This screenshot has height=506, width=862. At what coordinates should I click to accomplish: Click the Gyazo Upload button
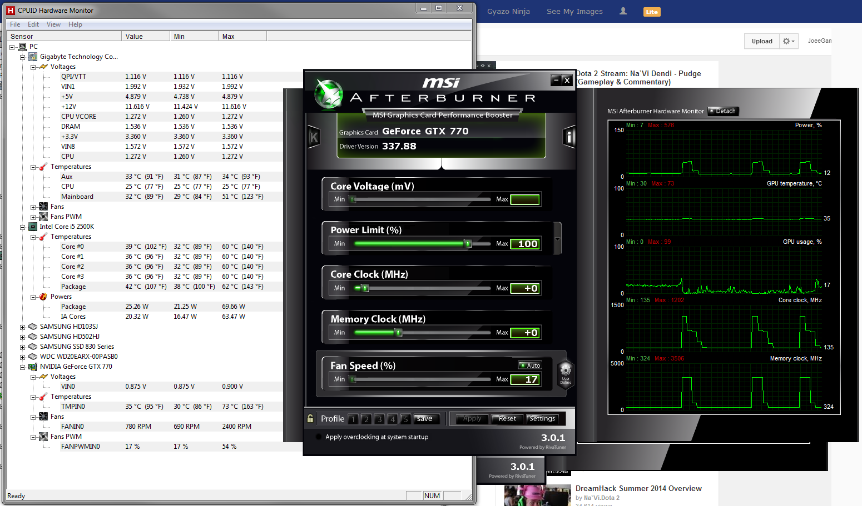(762, 41)
